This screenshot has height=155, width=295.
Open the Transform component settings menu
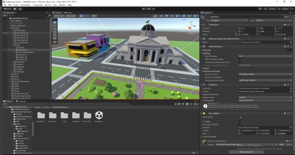click(x=291, y=25)
